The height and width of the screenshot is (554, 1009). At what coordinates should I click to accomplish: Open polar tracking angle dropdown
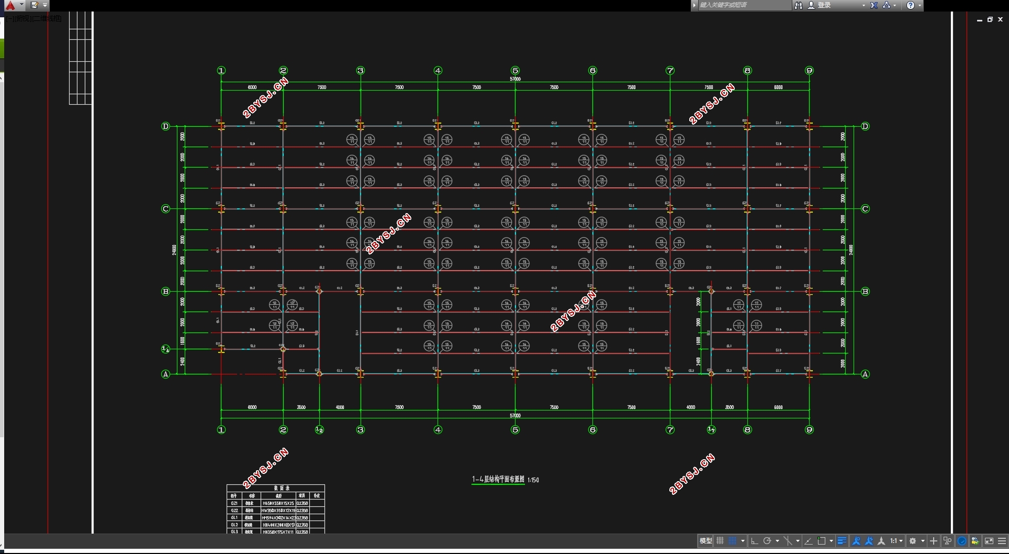click(777, 541)
